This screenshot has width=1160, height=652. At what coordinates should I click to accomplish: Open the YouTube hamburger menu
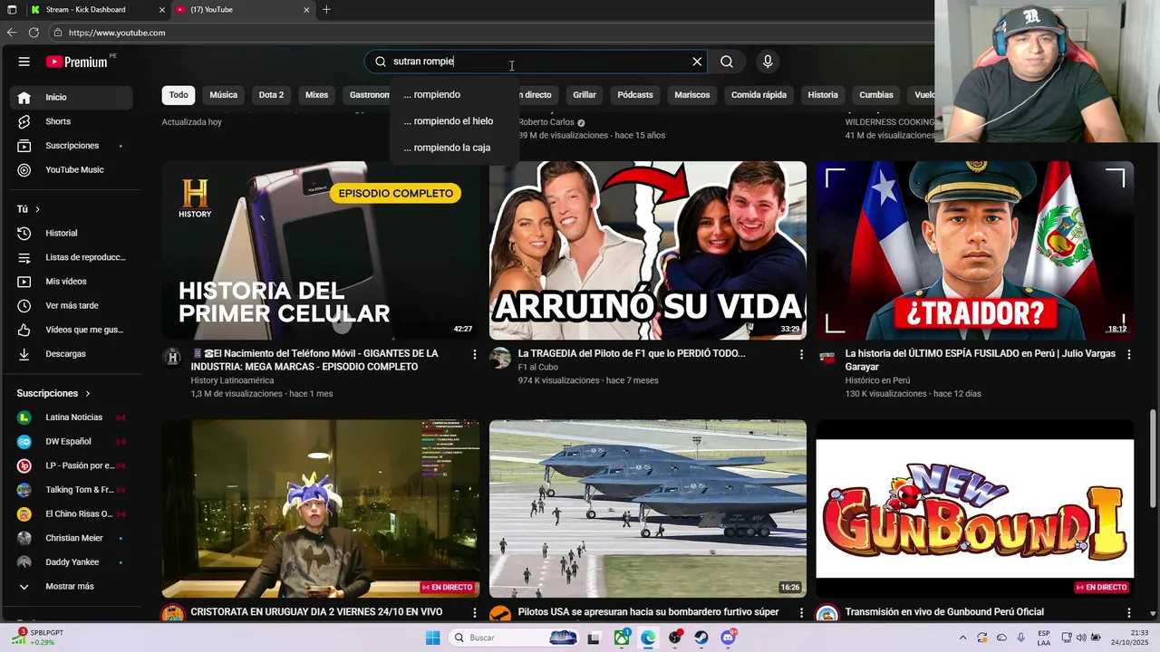24,62
